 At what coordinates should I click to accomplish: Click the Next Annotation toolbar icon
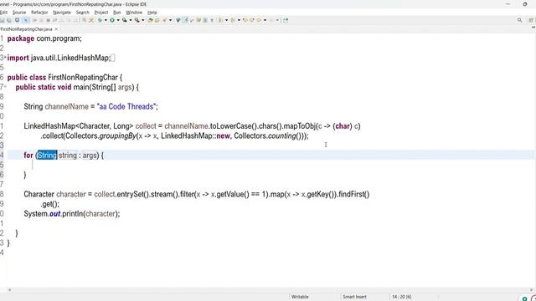click(x=220, y=20)
